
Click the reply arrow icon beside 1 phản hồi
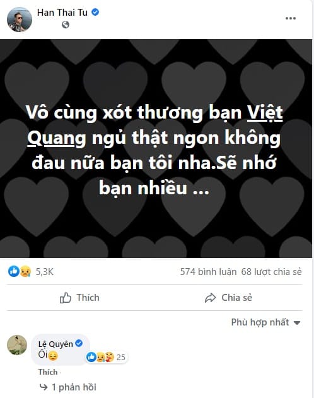pyautogui.click(x=44, y=387)
